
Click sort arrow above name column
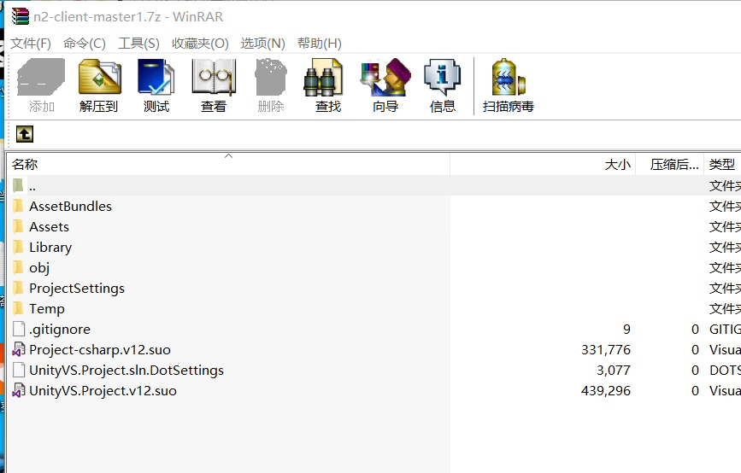[229, 155]
